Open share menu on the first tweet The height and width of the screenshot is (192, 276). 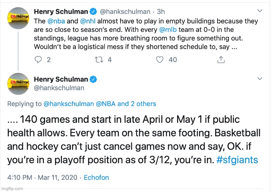click(x=221, y=60)
